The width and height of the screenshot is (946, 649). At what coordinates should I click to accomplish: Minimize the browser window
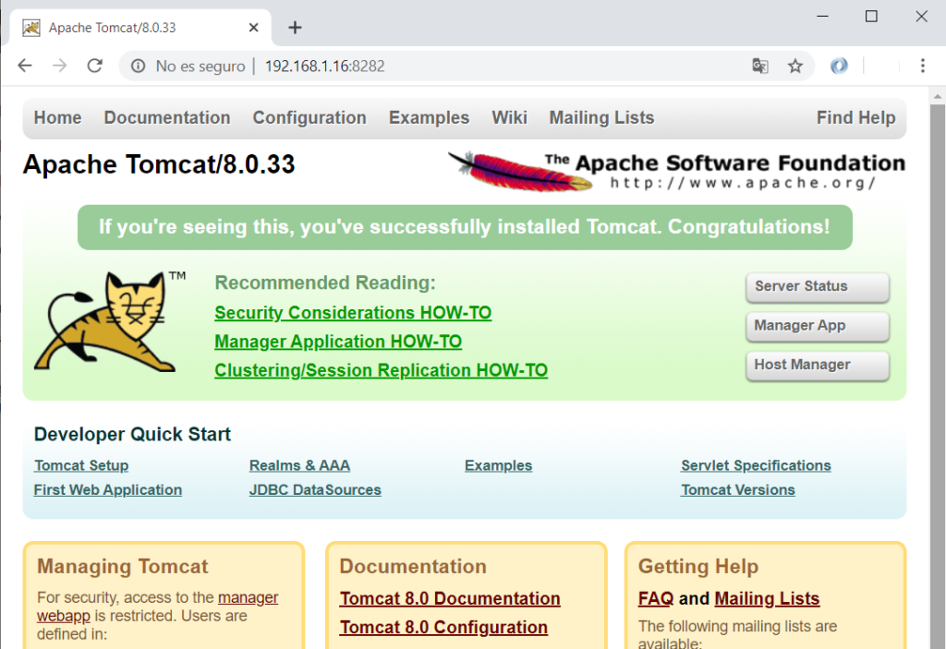822,17
